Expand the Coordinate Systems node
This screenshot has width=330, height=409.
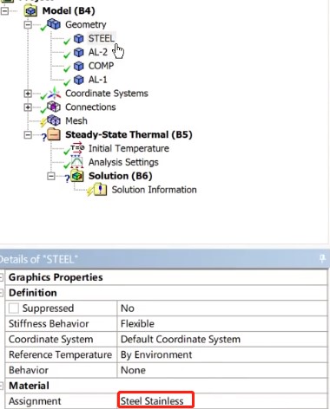tap(28, 94)
